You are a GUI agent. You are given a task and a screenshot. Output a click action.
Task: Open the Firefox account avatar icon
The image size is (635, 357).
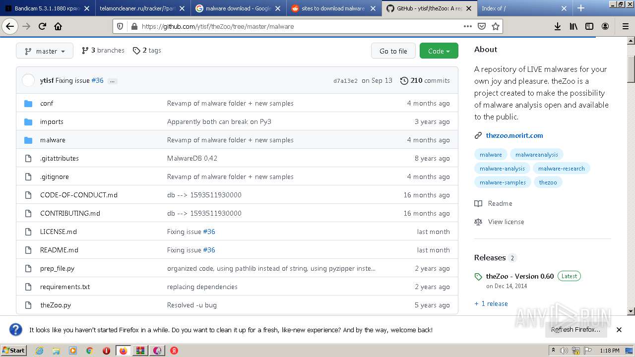[x=605, y=26]
